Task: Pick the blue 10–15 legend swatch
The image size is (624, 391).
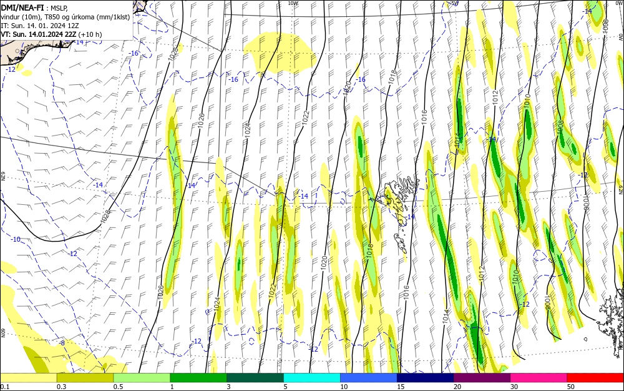Action: pyautogui.click(x=369, y=378)
